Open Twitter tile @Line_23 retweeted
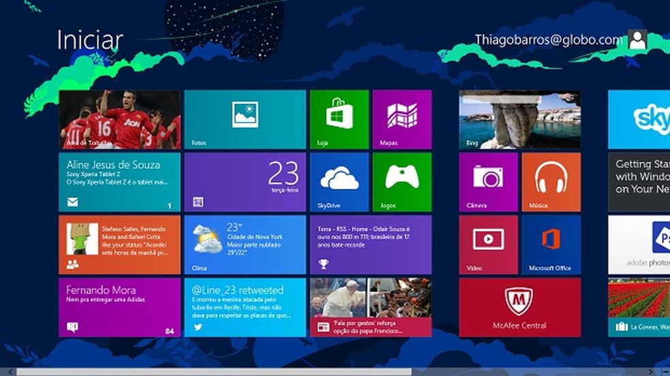The width and height of the screenshot is (670, 376). [245, 308]
